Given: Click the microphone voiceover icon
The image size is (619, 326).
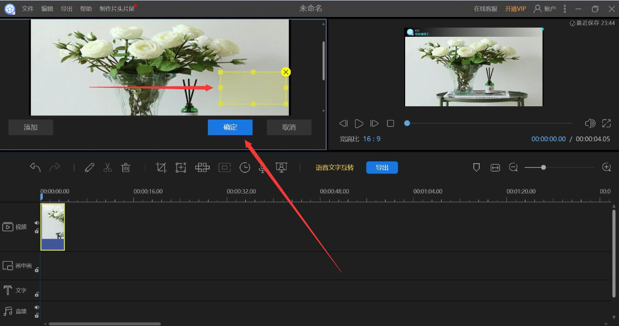Looking at the screenshot, I should [263, 168].
